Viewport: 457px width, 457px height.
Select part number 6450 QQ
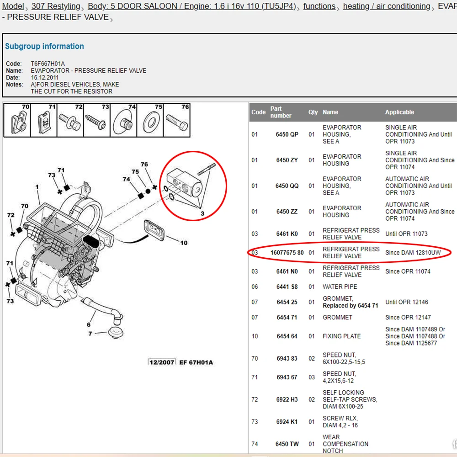(287, 186)
